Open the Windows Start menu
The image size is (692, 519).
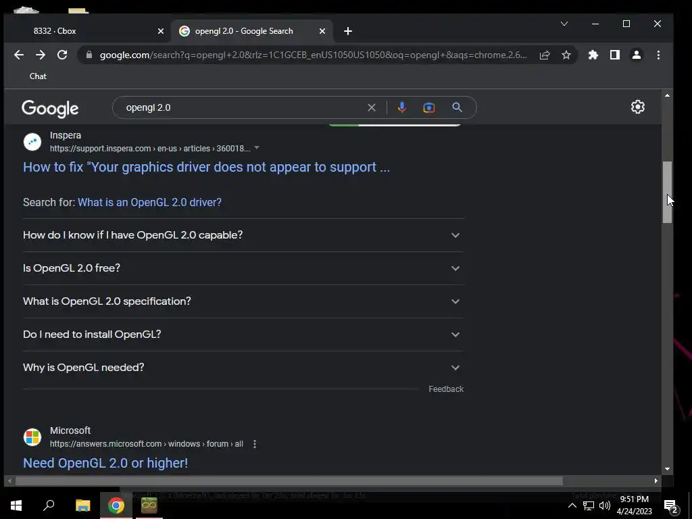pyautogui.click(x=16, y=505)
